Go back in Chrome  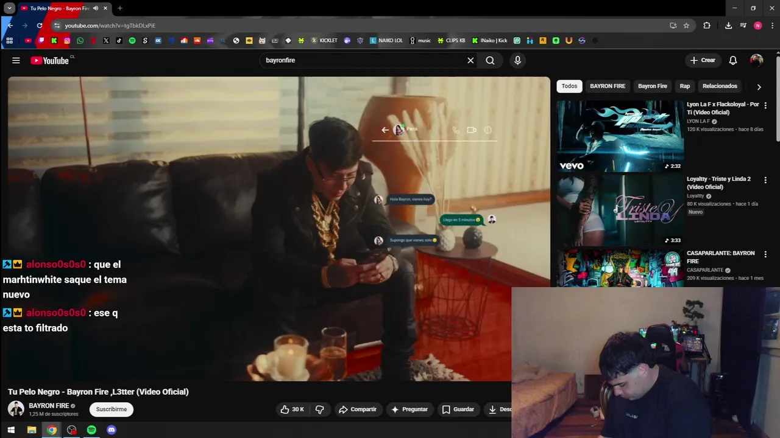10,26
